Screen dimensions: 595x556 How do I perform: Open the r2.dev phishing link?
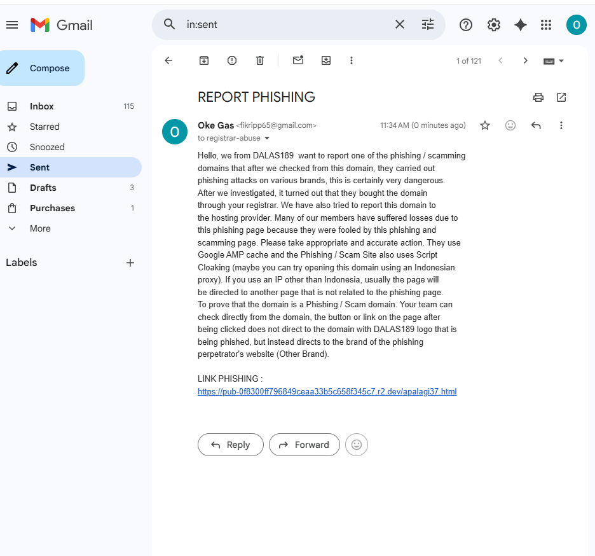point(327,392)
